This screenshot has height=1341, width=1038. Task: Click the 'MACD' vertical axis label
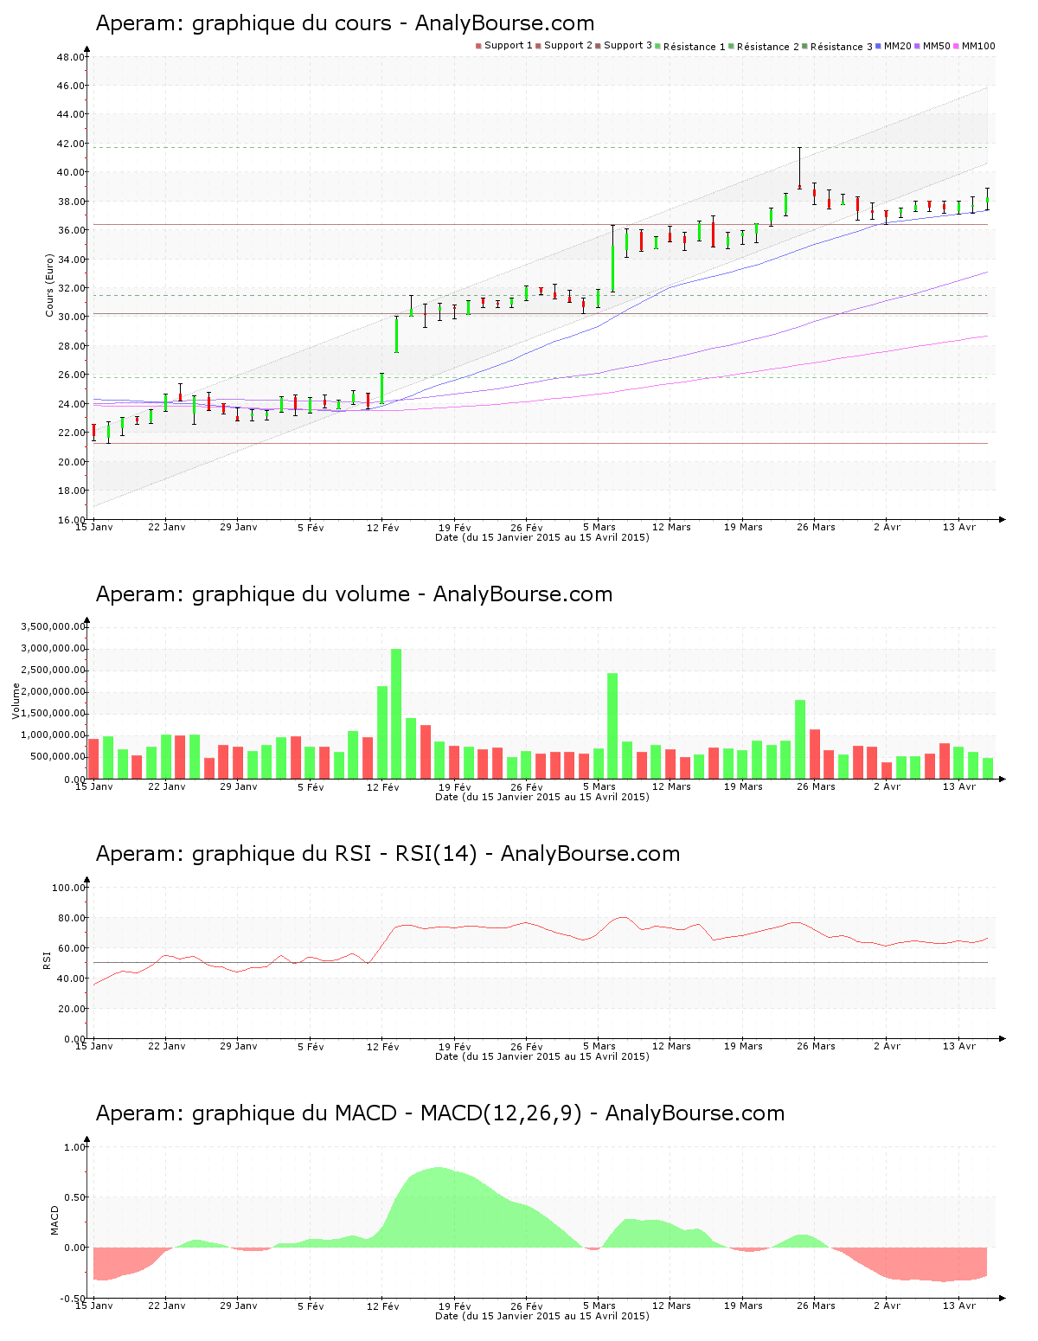[55, 1220]
